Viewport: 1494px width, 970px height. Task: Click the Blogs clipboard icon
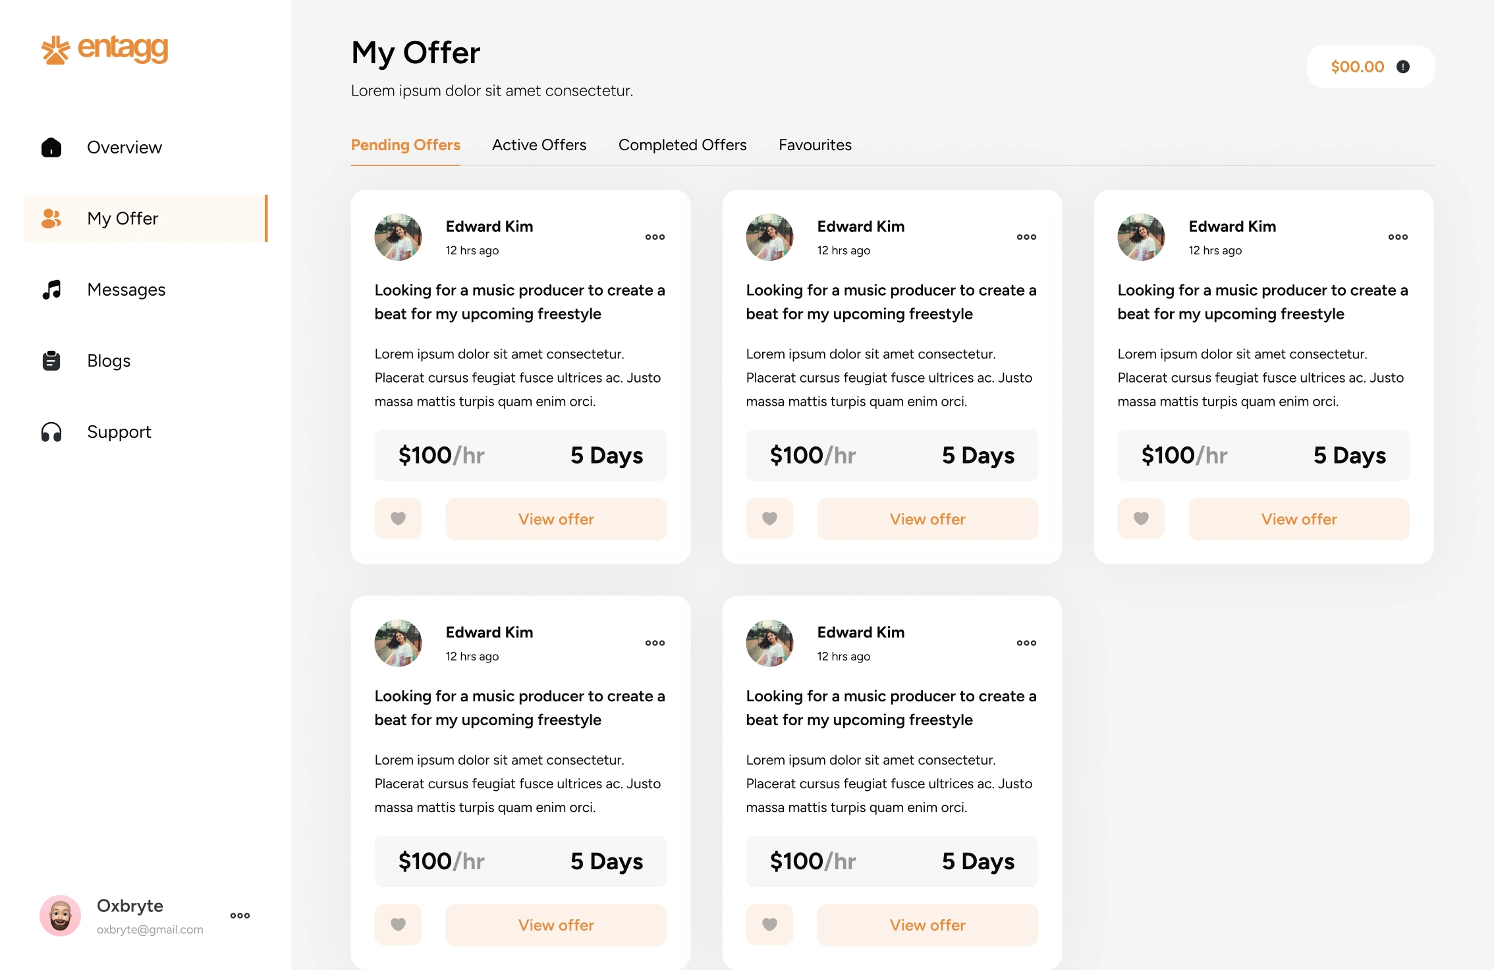51,361
